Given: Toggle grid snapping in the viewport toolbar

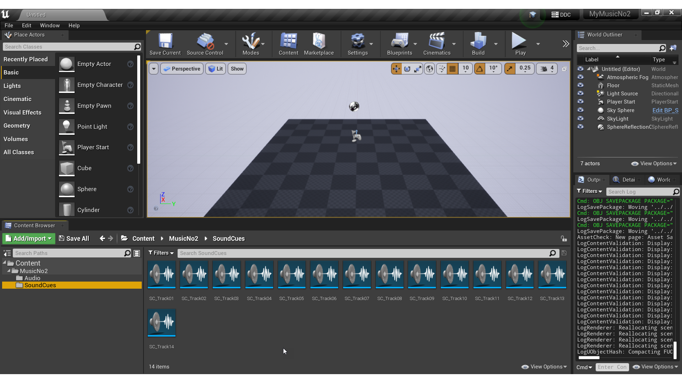Looking at the screenshot, I should [x=453, y=69].
